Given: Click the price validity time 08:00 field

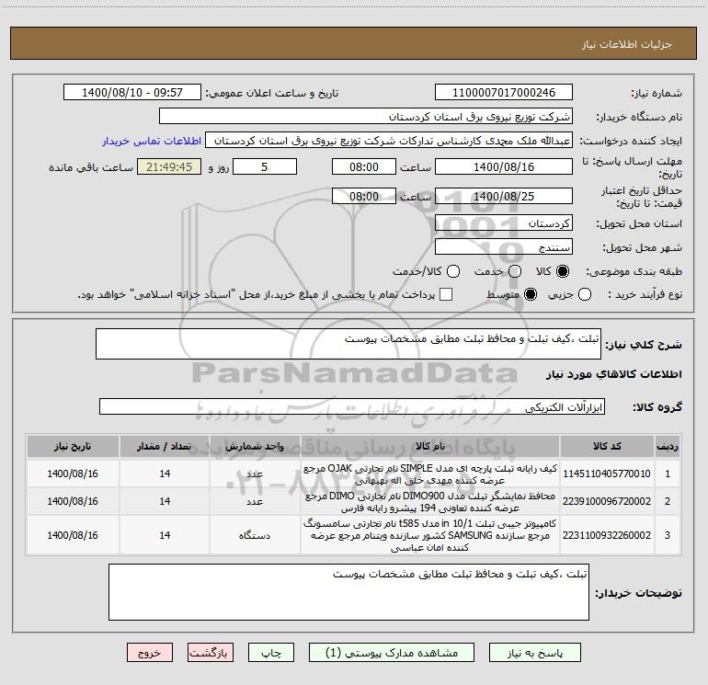Looking at the screenshot, I should (364, 196).
